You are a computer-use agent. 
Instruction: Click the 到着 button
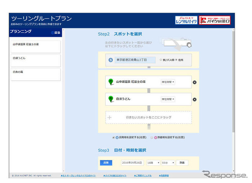[x=182, y=163]
